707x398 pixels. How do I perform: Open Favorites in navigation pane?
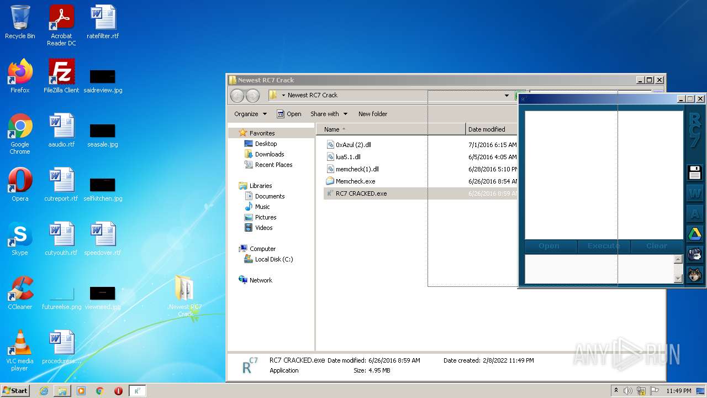pyautogui.click(x=262, y=133)
